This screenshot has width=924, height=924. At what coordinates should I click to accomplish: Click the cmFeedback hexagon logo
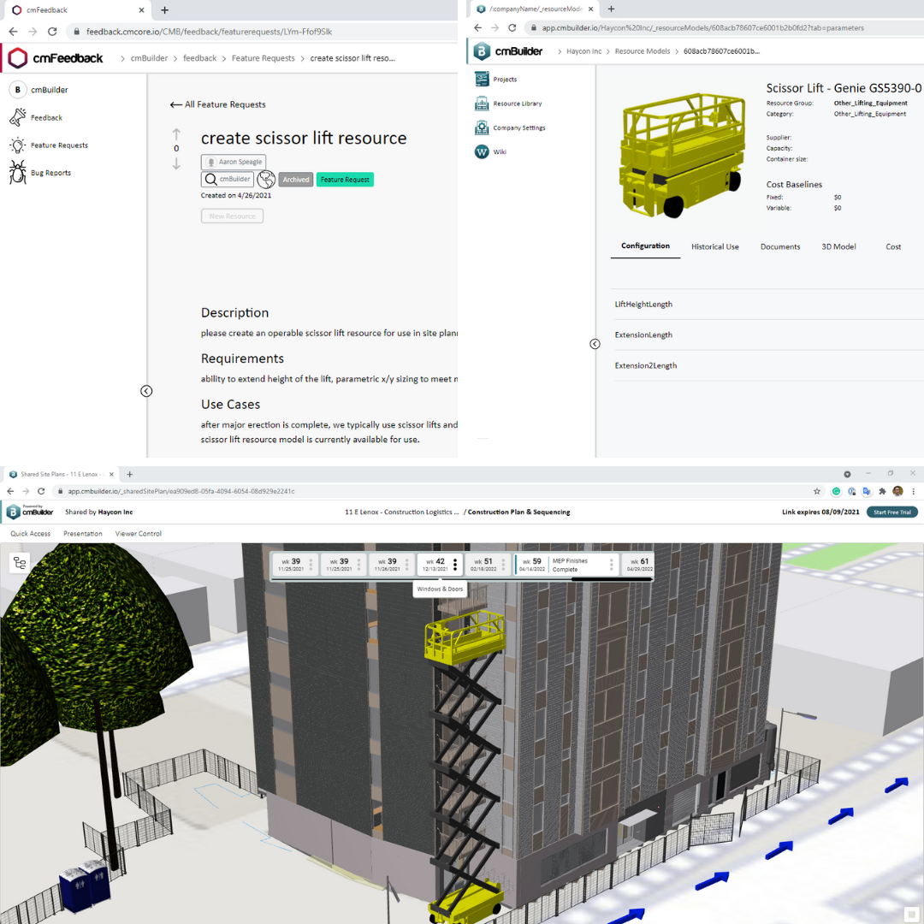[x=18, y=58]
